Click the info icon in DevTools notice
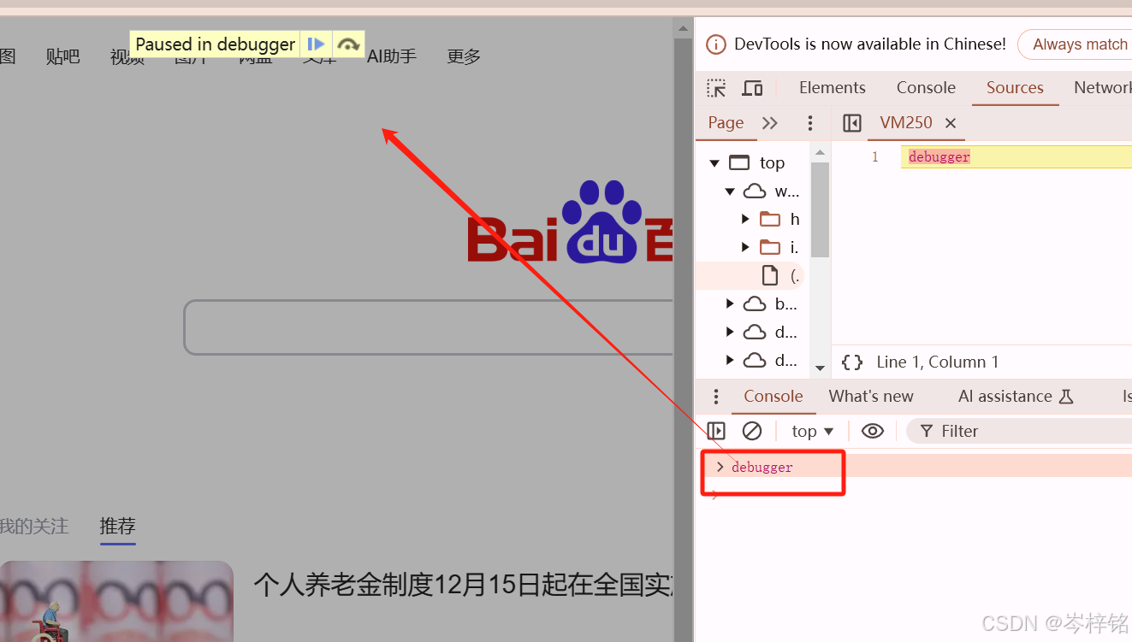Image resolution: width=1132 pixels, height=642 pixels. pos(717,44)
